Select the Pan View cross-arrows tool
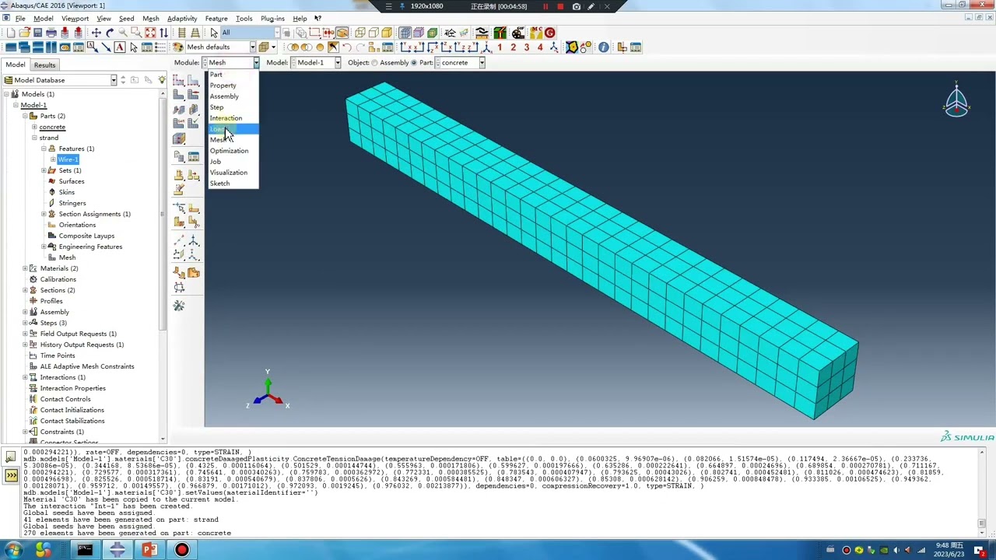The width and height of the screenshot is (996, 560). click(x=96, y=33)
